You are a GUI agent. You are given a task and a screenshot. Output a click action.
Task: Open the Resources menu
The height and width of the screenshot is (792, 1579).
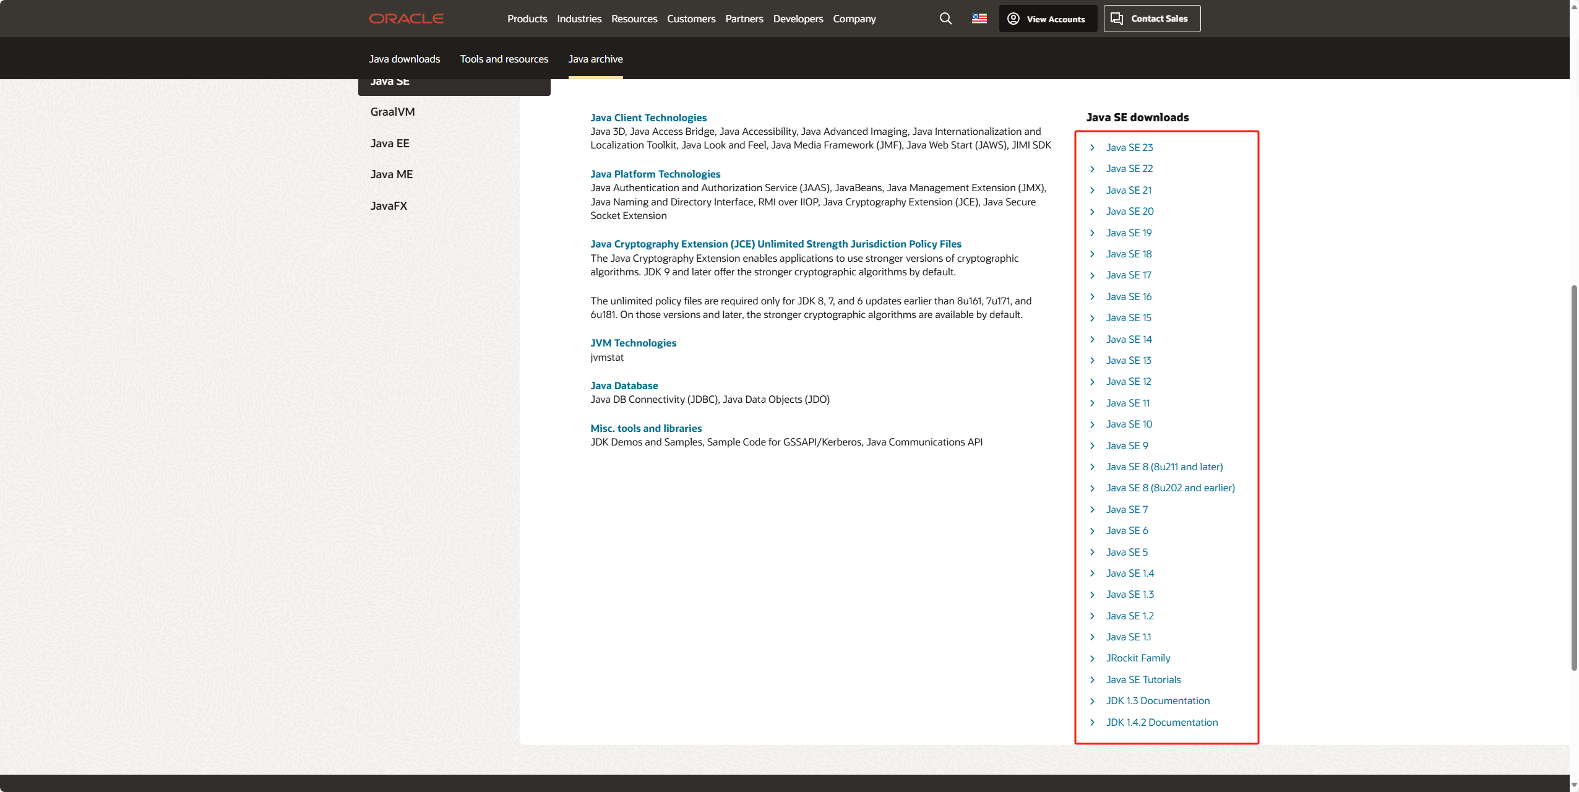[634, 19]
